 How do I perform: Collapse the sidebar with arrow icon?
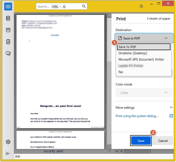[x=8, y=153]
